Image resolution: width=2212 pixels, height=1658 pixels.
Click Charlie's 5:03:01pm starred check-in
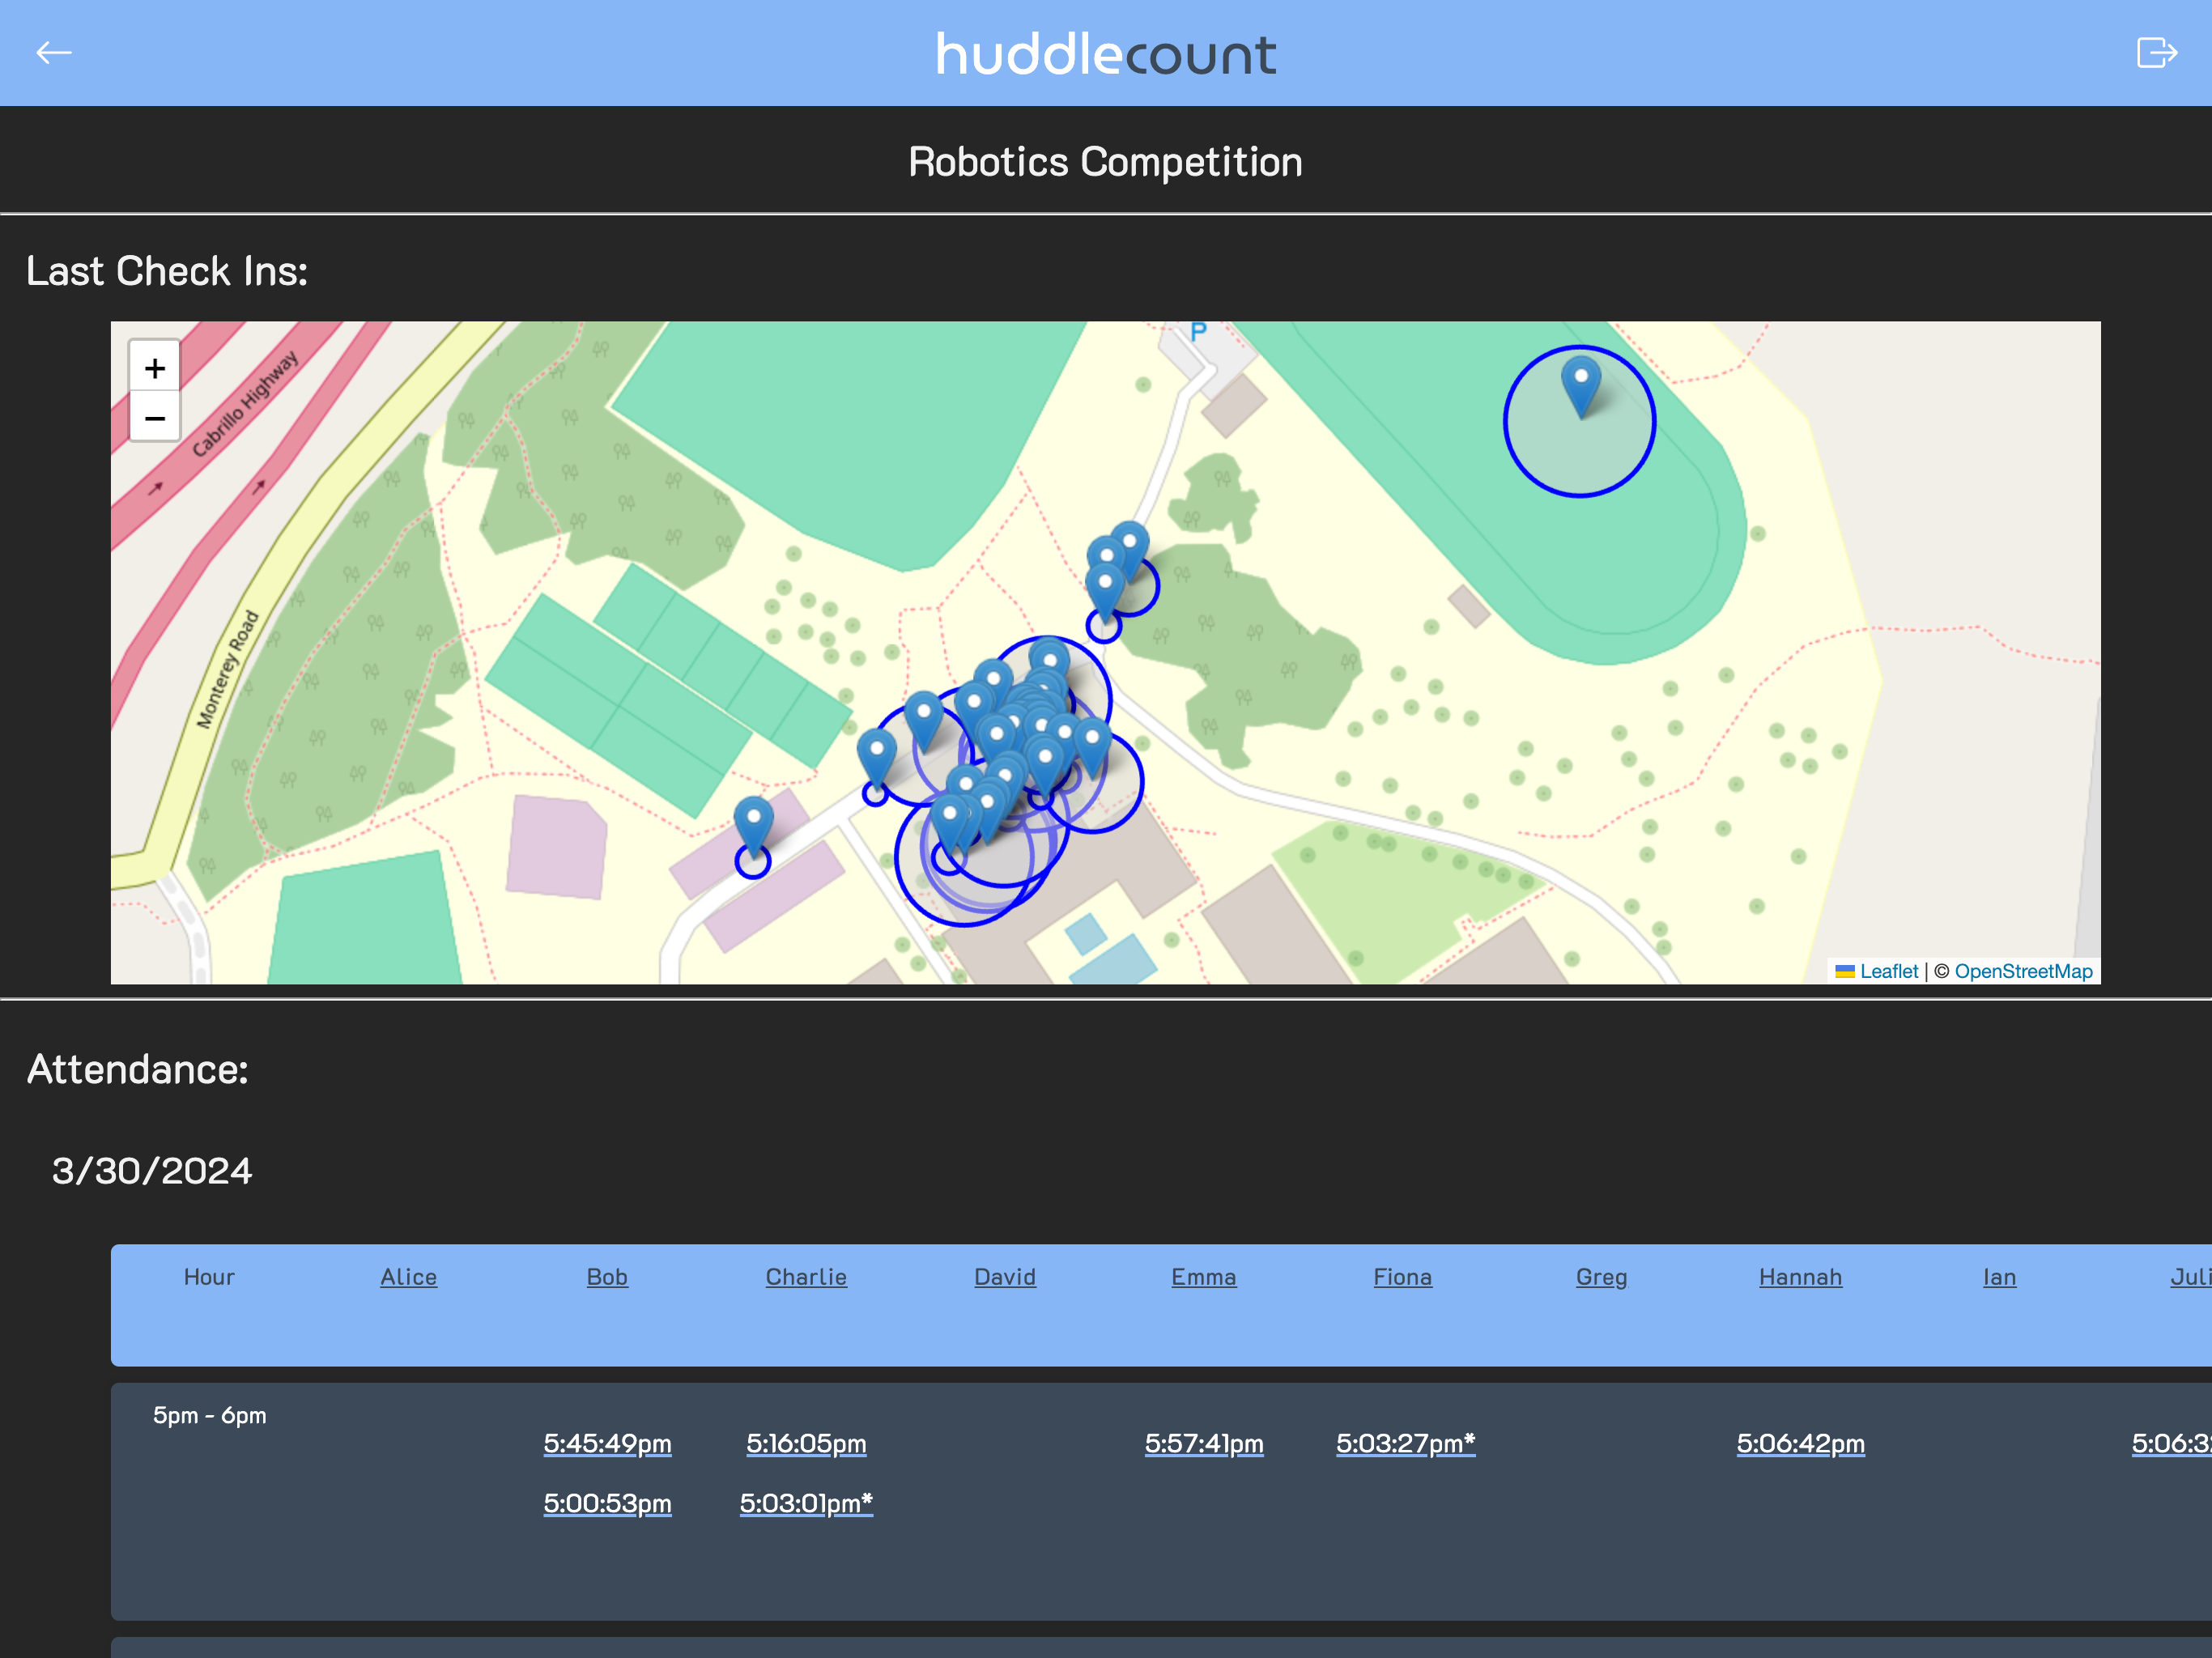click(x=805, y=1503)
